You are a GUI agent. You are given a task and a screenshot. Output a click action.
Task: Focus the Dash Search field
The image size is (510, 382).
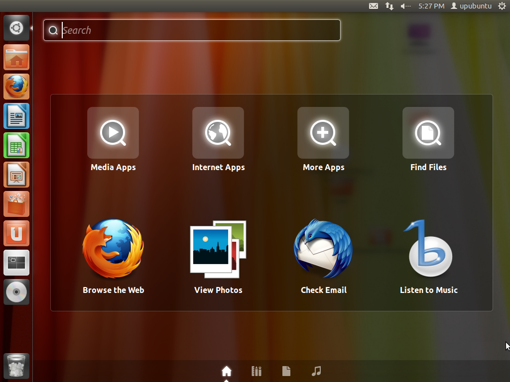coord(192,30)
